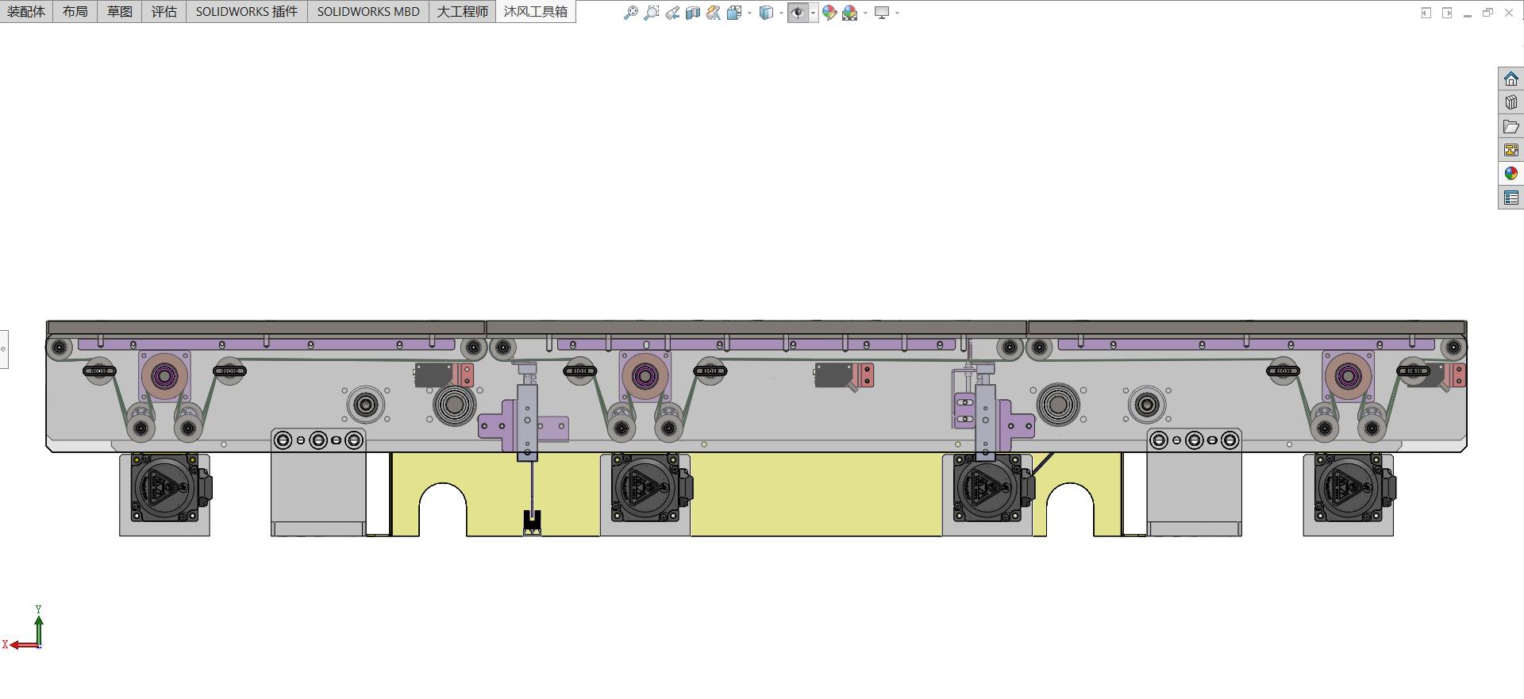
Task: Click the View Settings monitor icon
Action: coord(882,13)
